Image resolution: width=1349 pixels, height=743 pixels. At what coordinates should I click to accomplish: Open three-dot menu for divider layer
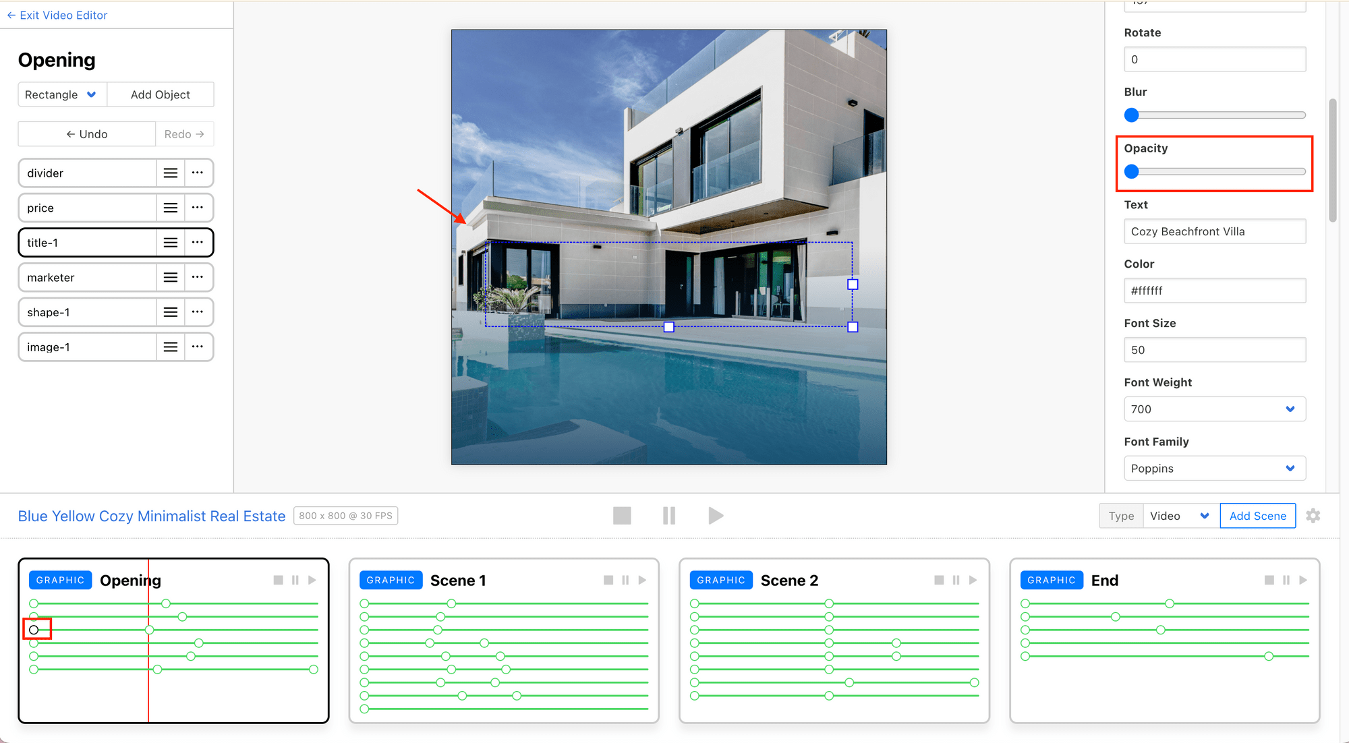197,173
